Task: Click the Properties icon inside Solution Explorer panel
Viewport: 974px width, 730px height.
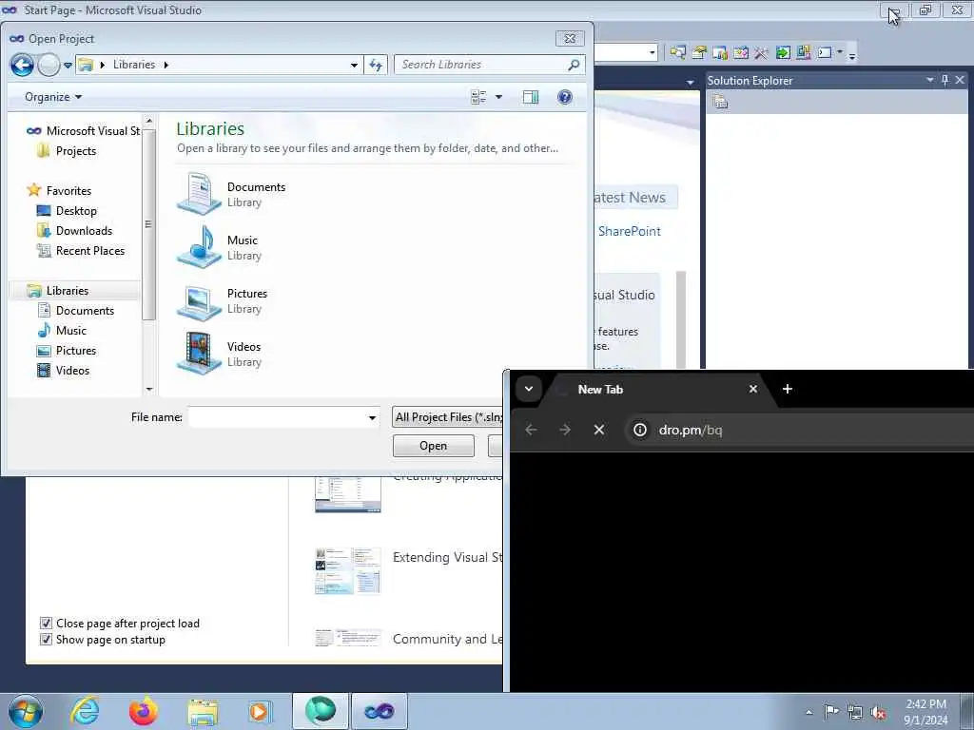Action: 721,102
